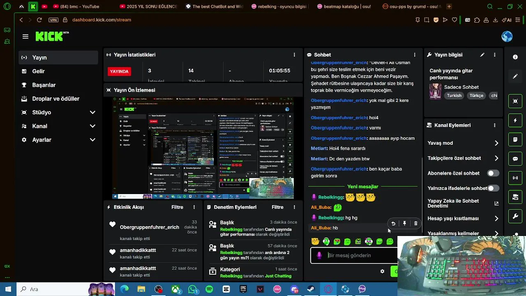
Task: Click Metlart username on 'Dc den yazdım btw'
Action: [319, 159]
